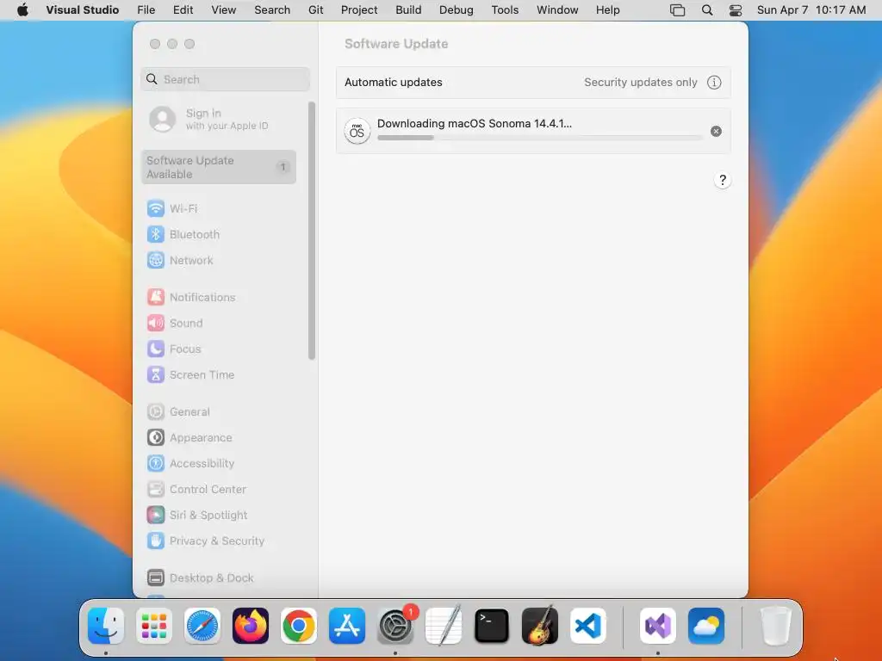The height and width of the screenshot is (661, 882).
Task: Open Finder from the Dock
Action: [106, 626]
